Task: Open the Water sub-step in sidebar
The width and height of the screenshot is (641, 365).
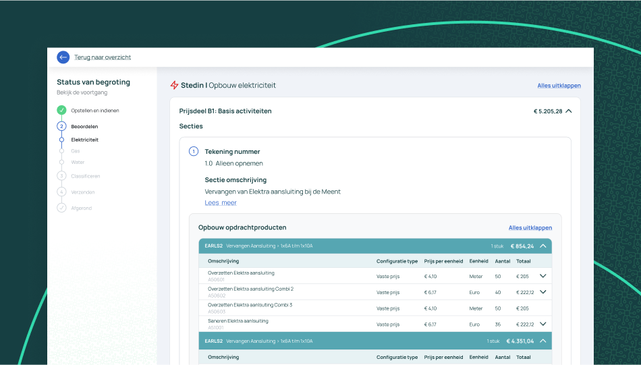Action: coord(78,163)
